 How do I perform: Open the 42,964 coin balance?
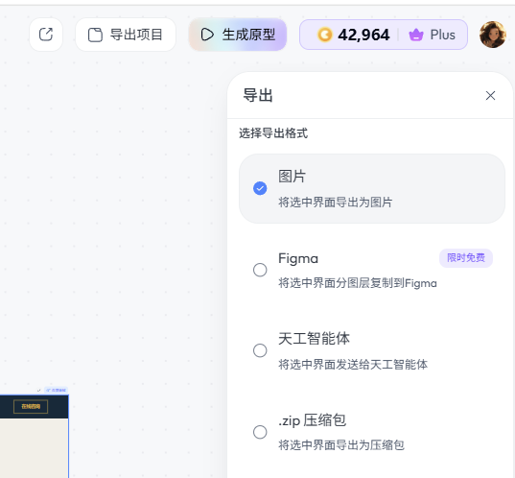point(354,35)
